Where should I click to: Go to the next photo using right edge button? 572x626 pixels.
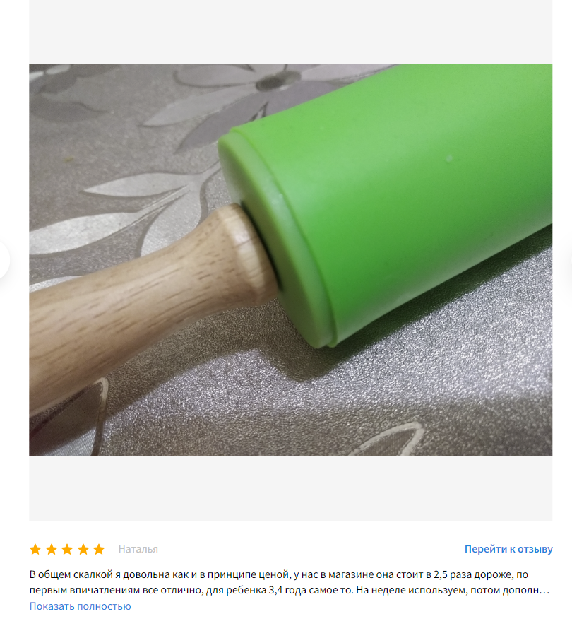coord(568,260)
